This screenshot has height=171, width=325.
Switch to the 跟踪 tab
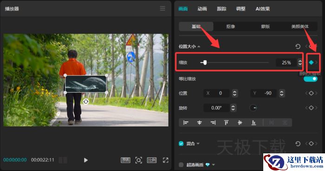tap(221, 9)
